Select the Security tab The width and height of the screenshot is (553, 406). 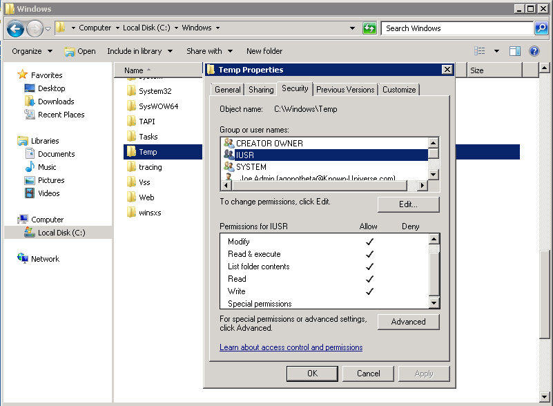(295, 88)
